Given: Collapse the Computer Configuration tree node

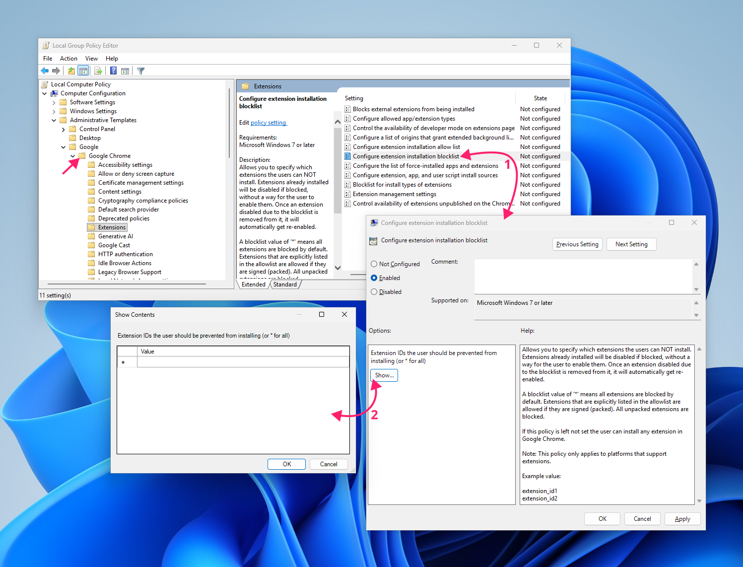Looking at the screenshot, I should pyautogui.click(x=45, y=93).
